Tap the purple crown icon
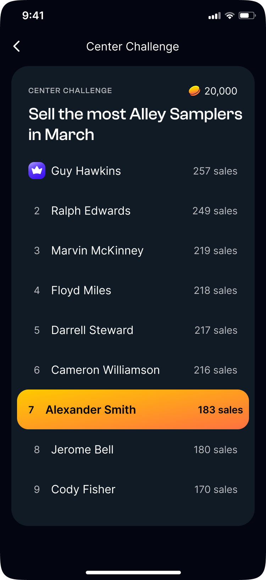The image size is (266, 580). pos(37,171)
